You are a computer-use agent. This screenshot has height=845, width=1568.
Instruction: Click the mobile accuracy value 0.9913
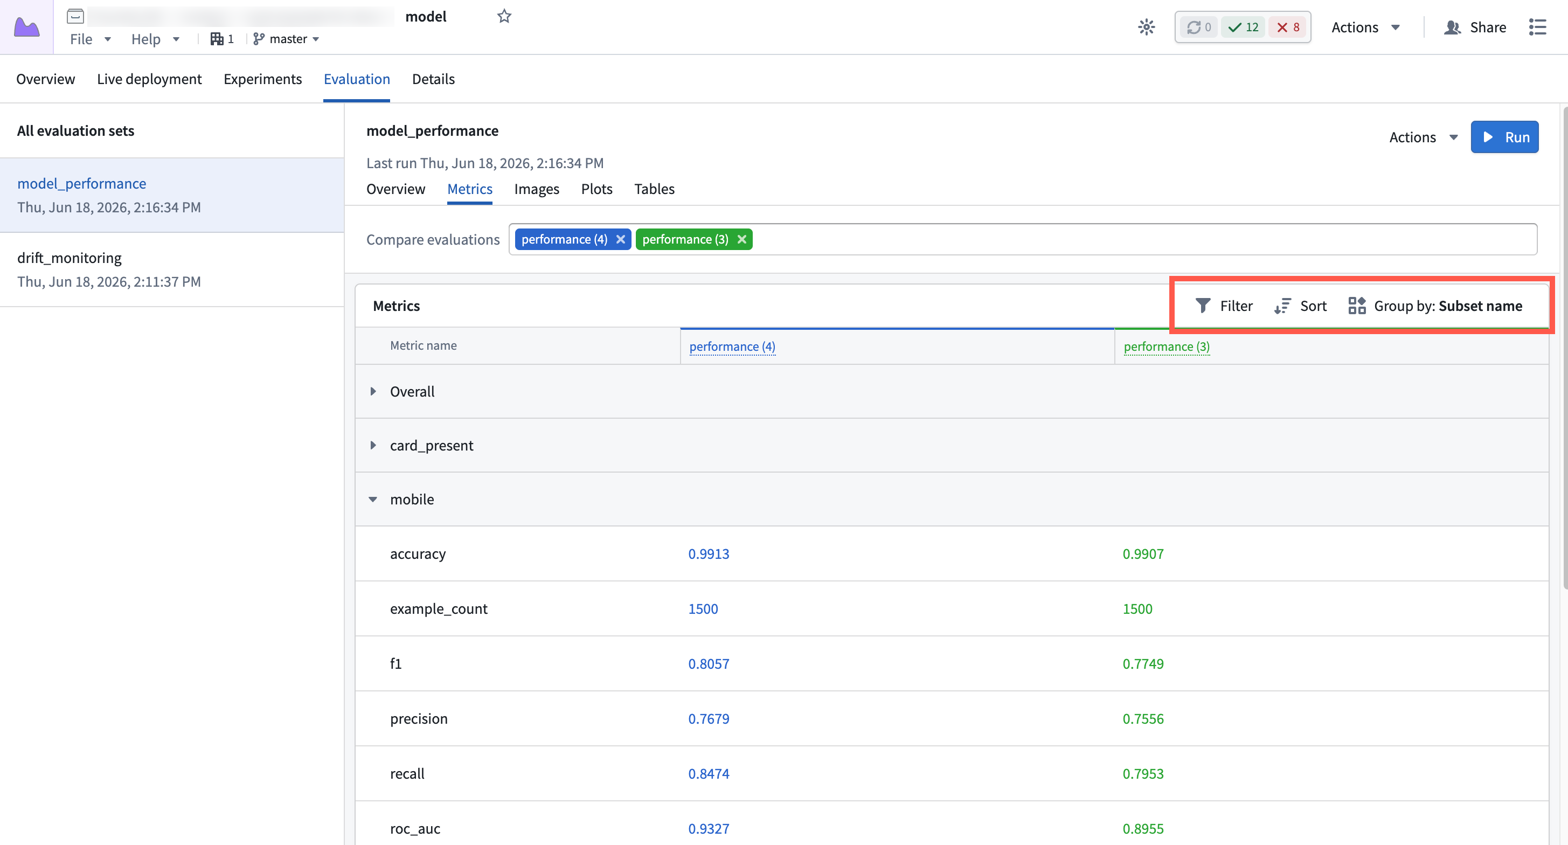coord(709,554)
